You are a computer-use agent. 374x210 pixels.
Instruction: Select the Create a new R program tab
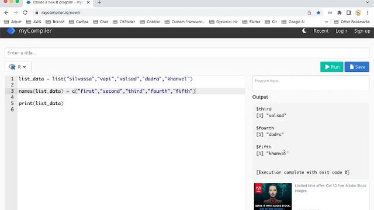58,2
